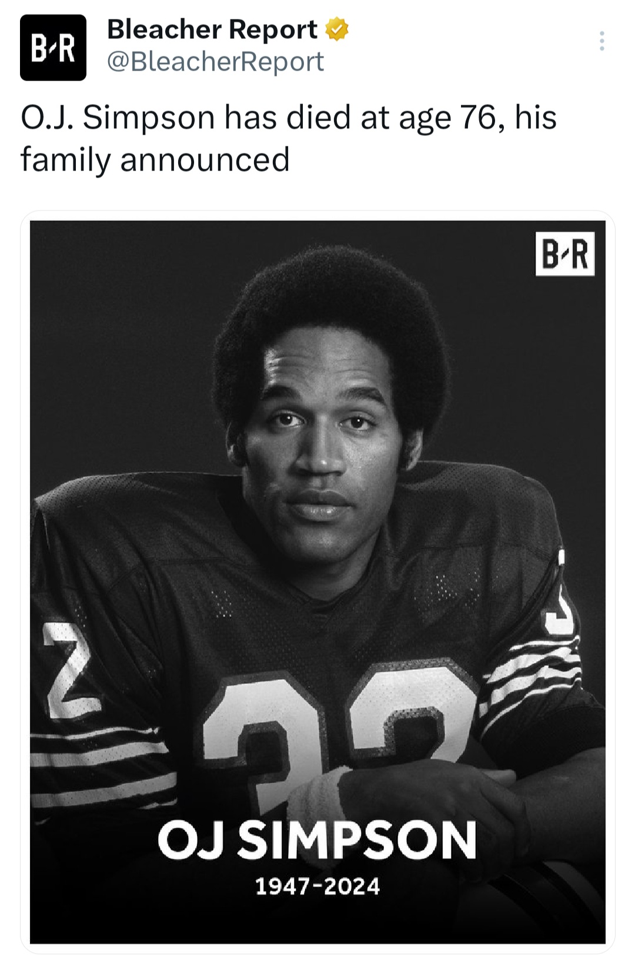Click the gold verified badge
This screenshot has height=973, width=635.
(x=337, y=29)
